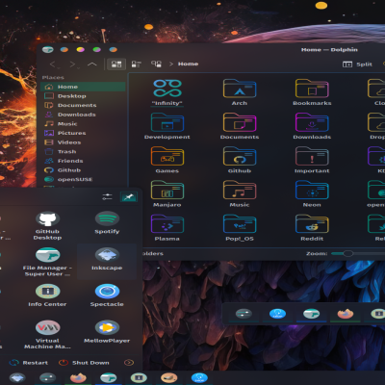Open Dolphin from bottom taskbar

coord(108,377)
